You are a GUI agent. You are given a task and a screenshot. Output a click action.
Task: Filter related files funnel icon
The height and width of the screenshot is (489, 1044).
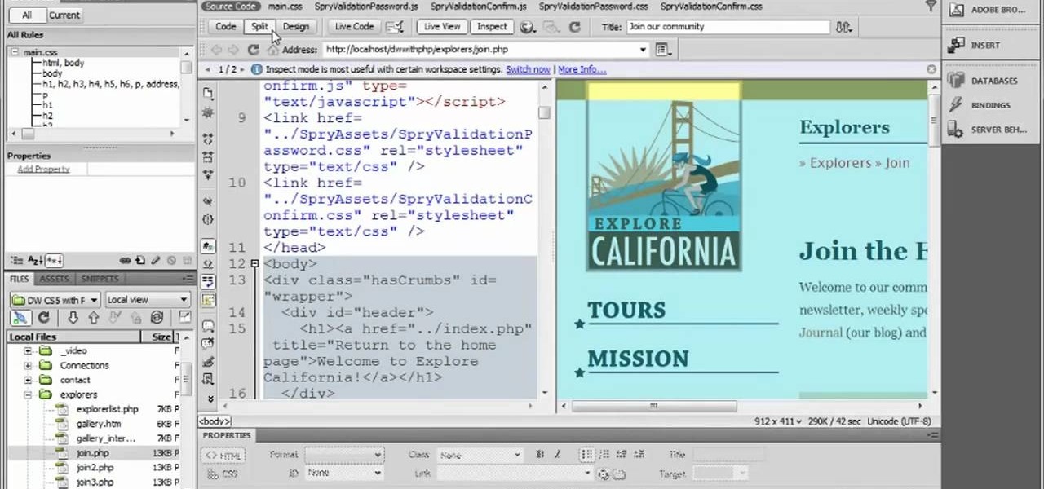point(931,7)
